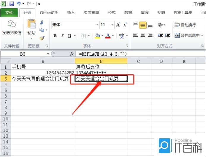Select top vertical alignment
The height and width of the screenshot is (157, 206).
click(x=135, y=25)
